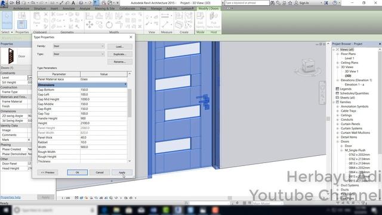Open the Revit application menu logo
382x215 pixels.
[4, 4]
